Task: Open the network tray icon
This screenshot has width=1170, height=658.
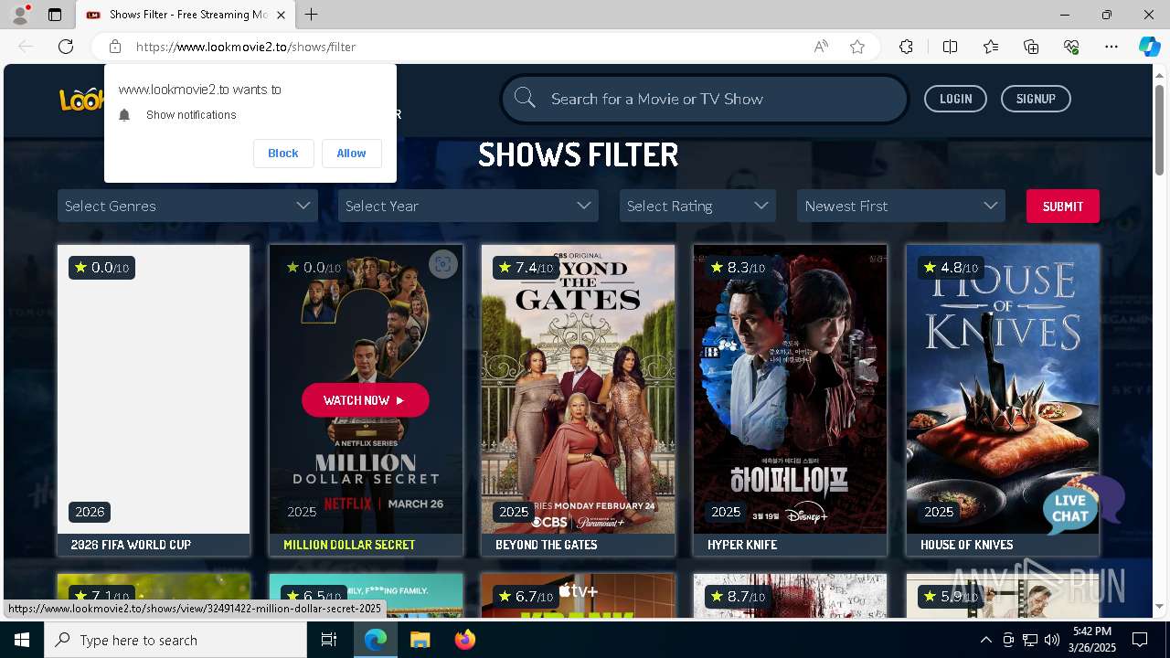Action: [x=1030, y=640]
